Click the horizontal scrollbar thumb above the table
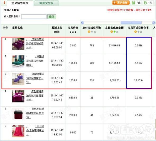 [x=131, y=23]
